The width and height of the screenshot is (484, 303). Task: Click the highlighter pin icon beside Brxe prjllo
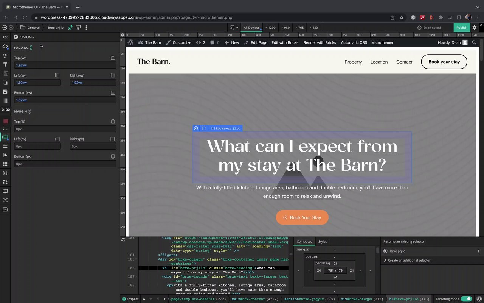(x=70, y=27)
